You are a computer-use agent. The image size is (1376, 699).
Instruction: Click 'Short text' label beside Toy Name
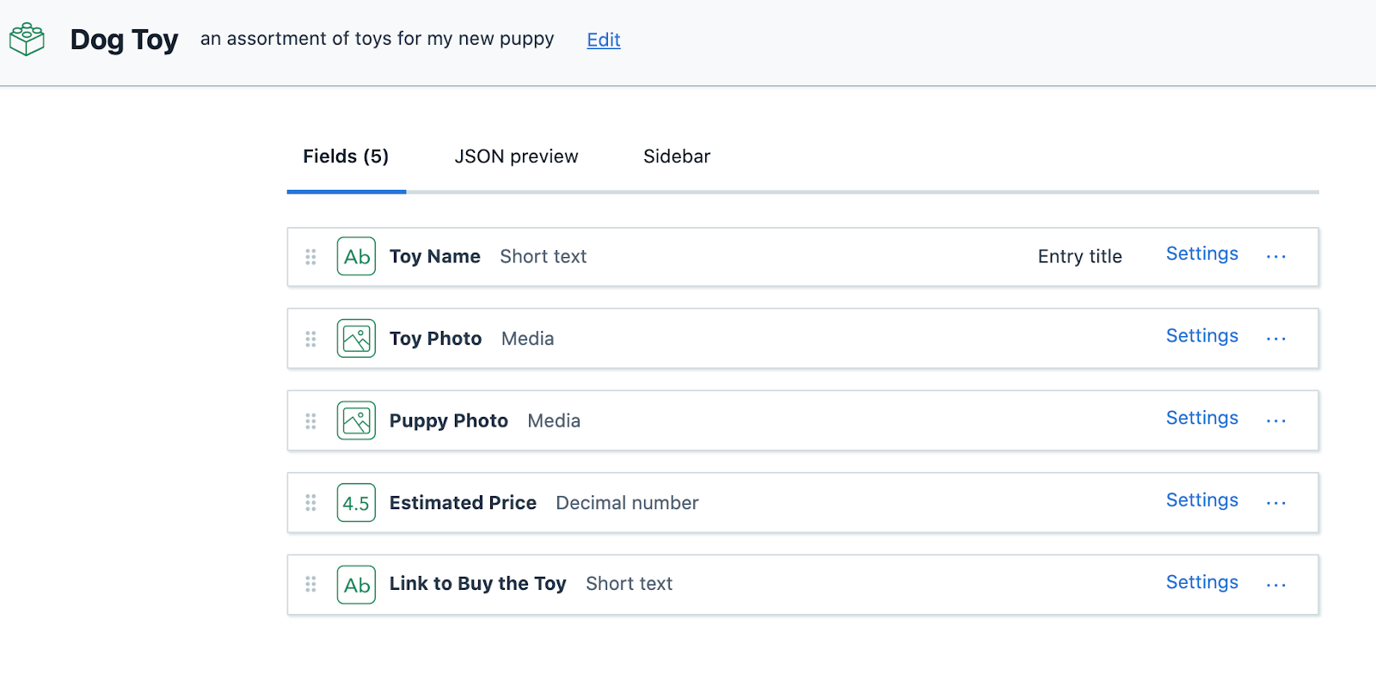pos(544,256)
